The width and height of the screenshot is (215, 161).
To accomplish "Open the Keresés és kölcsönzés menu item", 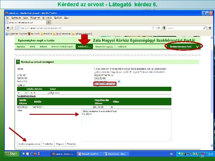I will coord(62,47).
